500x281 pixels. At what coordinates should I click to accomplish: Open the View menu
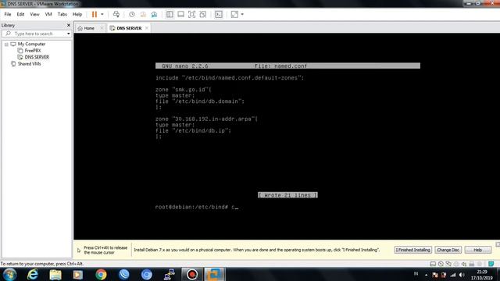[x=34, y=14]
